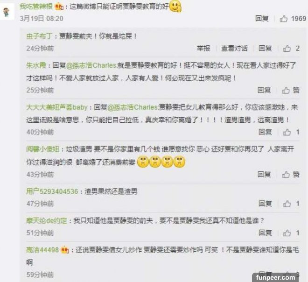Open 闵馨小傻妞's username link
Image resolution: width=308 pixels, height=282 pixels.
pos(42,149)
